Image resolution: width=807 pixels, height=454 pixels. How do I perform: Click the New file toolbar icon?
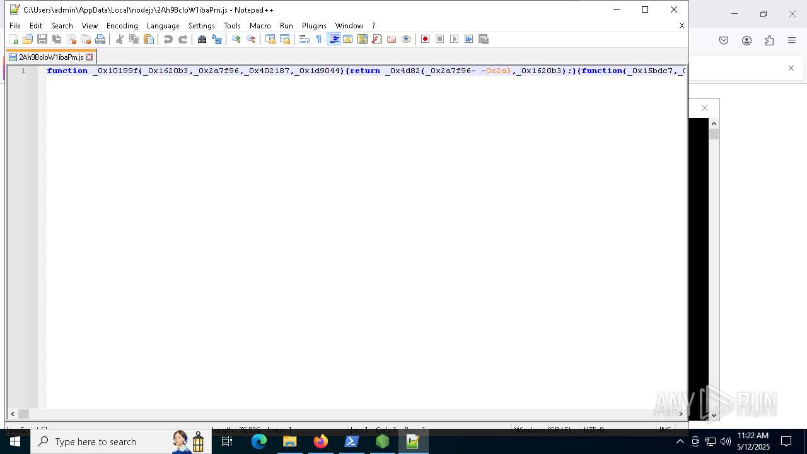13,39
